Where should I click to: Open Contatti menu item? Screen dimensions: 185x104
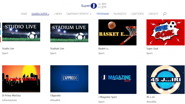[153, 14]
